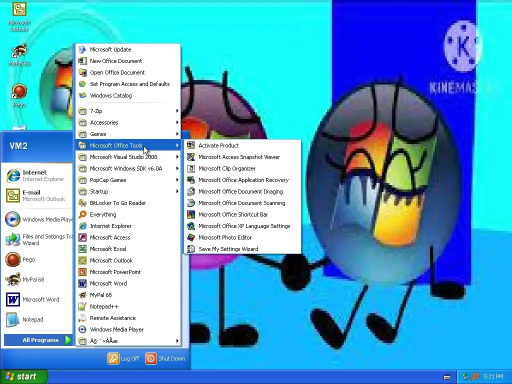Open E-mail Microsoft Outlook pinned item
This screenshot has width=512, height=384.
tap(38, 195)
